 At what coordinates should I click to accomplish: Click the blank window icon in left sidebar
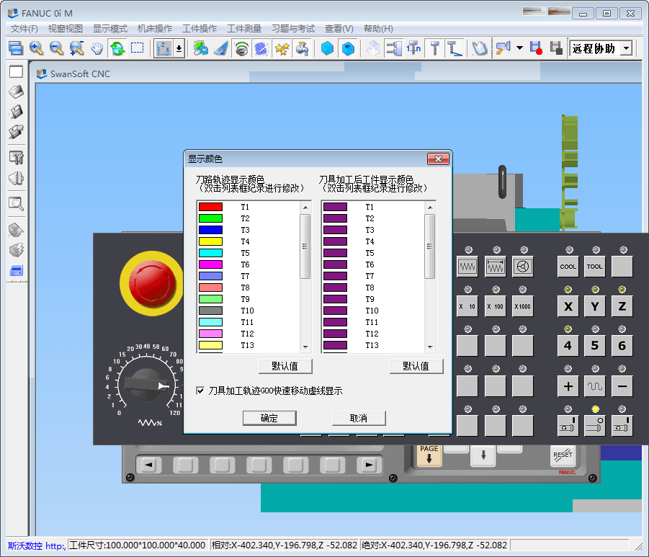point(16,71)
